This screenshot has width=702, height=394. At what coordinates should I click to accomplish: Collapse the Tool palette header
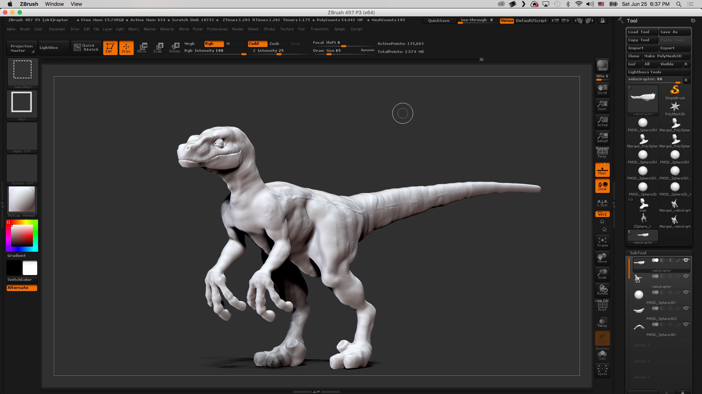(x=632, y=21)
